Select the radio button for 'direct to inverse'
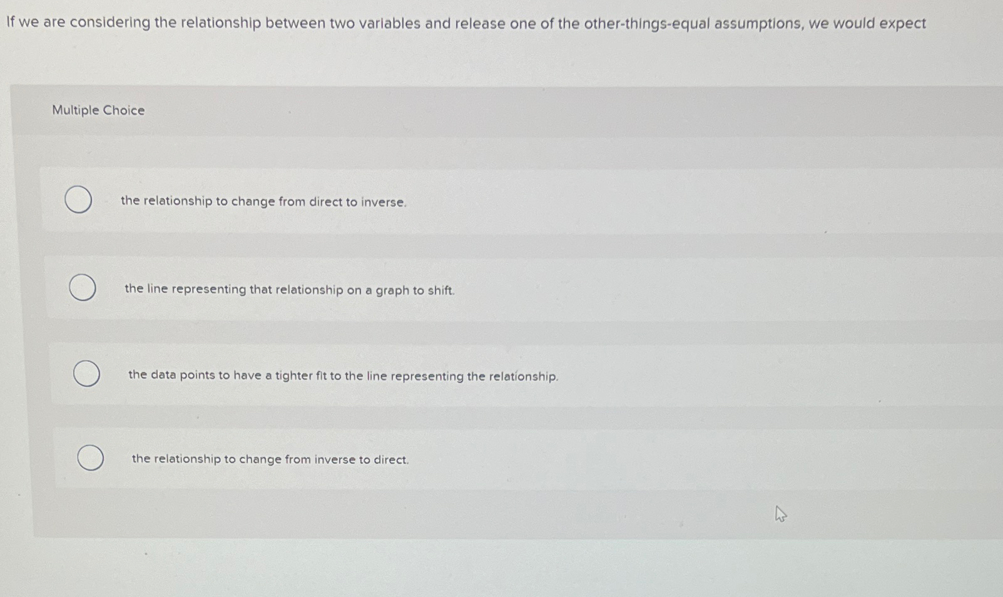Viewport: 1003px width, 597px height. (78, 200)
